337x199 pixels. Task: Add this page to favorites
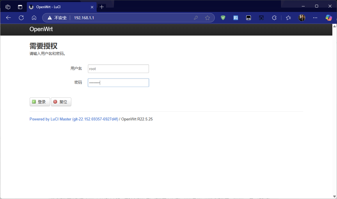point(207,18)
